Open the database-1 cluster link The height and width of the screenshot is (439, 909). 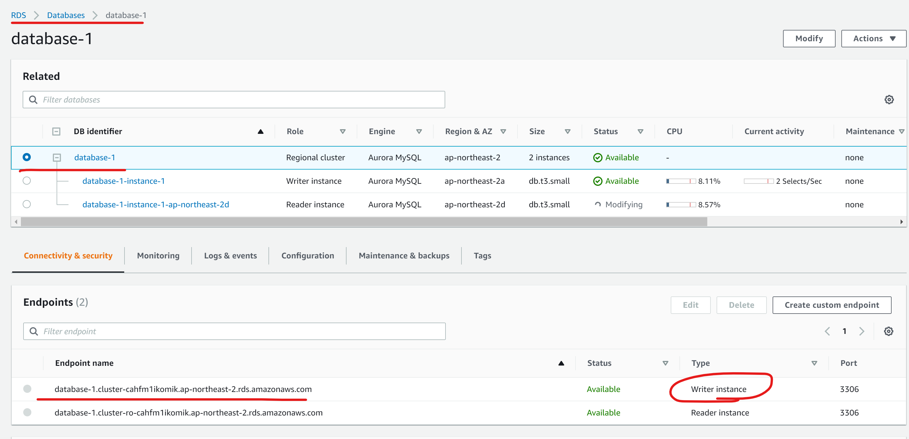95,157
